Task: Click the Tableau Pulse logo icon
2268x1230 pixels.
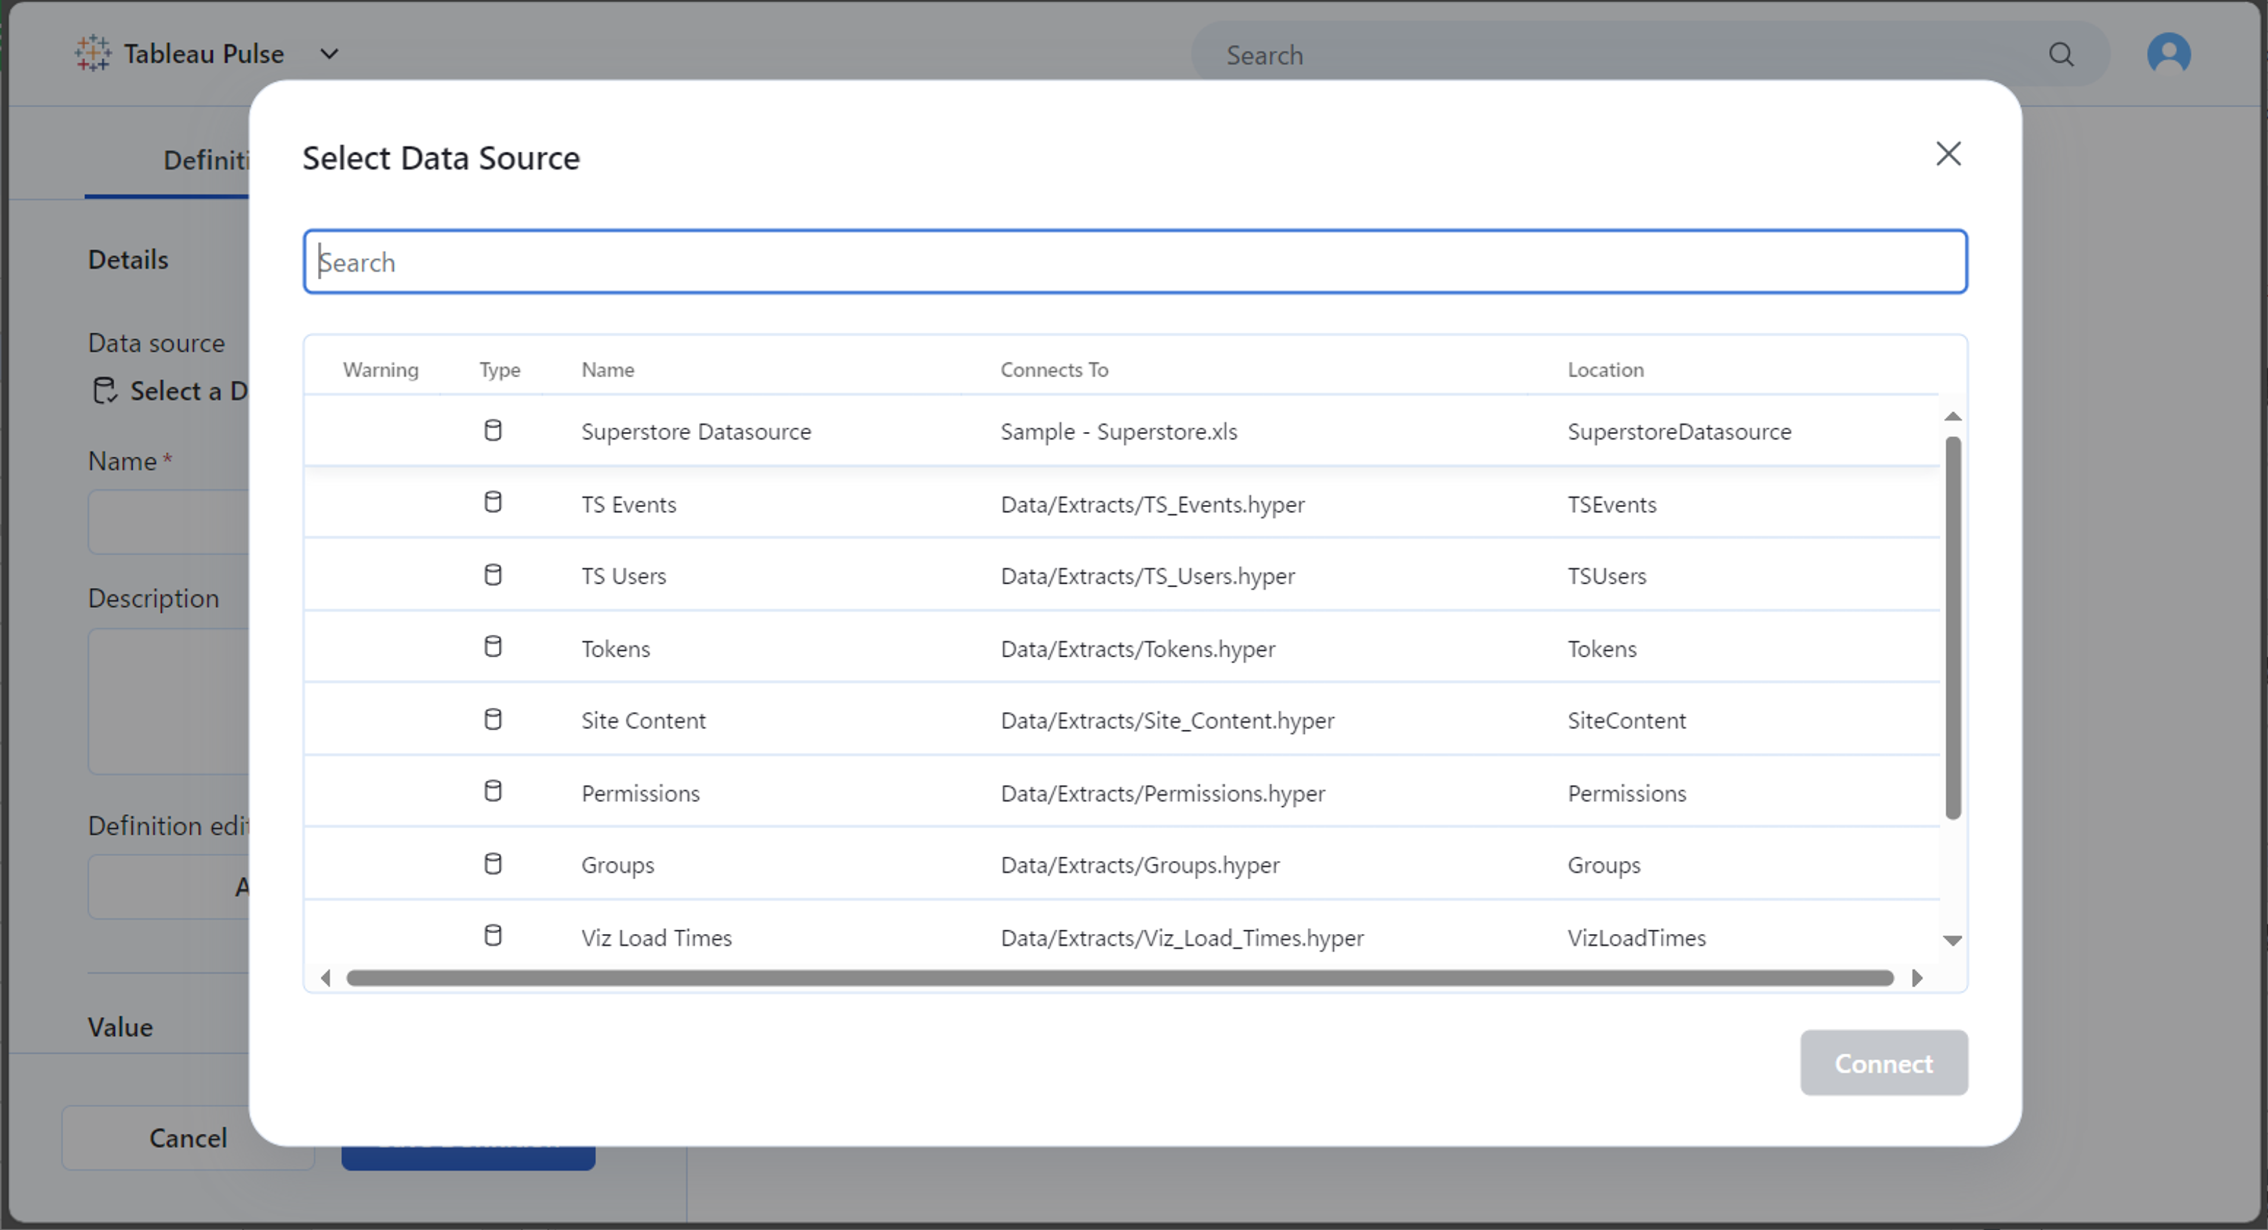Action: [x=92, y=54]
